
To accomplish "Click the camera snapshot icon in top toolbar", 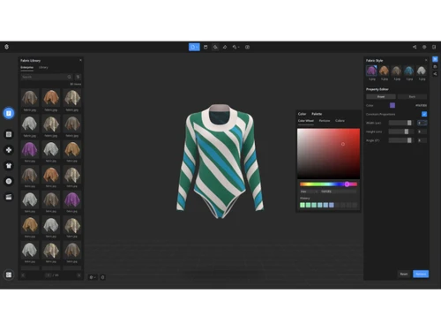I will (247, 47).
